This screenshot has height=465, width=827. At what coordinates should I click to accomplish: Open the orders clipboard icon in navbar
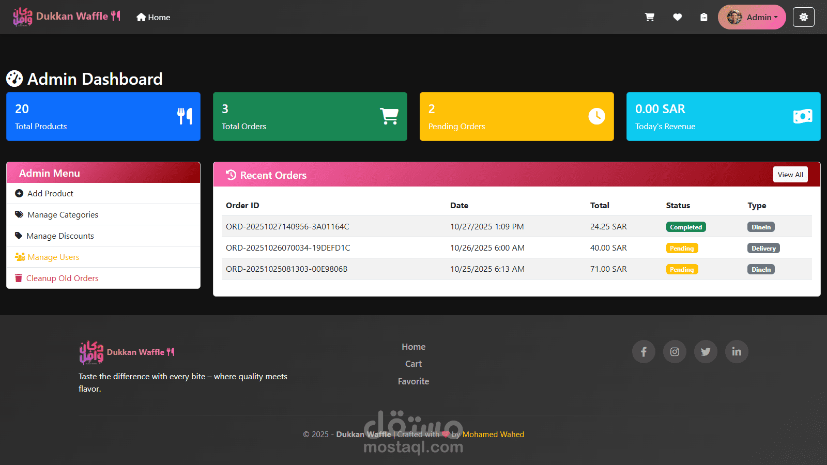pyautogui.click(x=703, y=17)
